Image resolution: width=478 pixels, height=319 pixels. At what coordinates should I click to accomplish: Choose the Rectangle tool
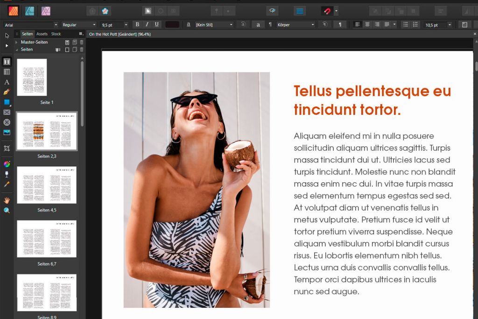(7, 102)
